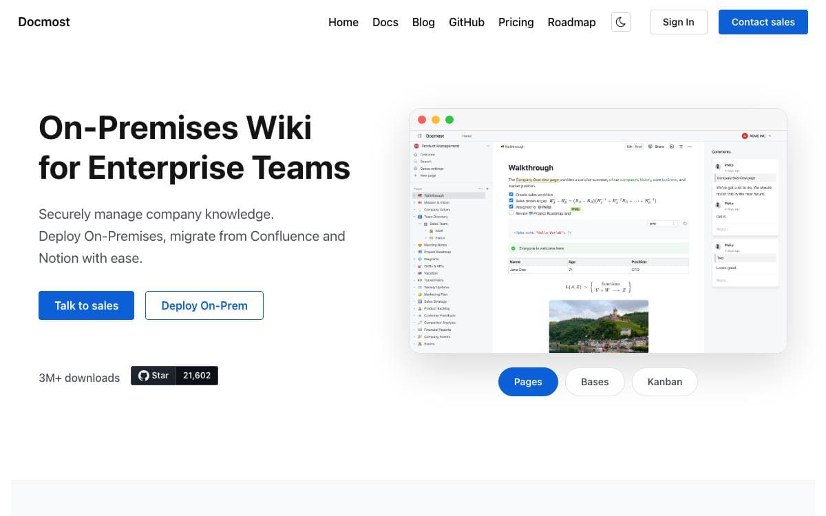Expand the Meeting Notes tree chevron

point(414,245)
